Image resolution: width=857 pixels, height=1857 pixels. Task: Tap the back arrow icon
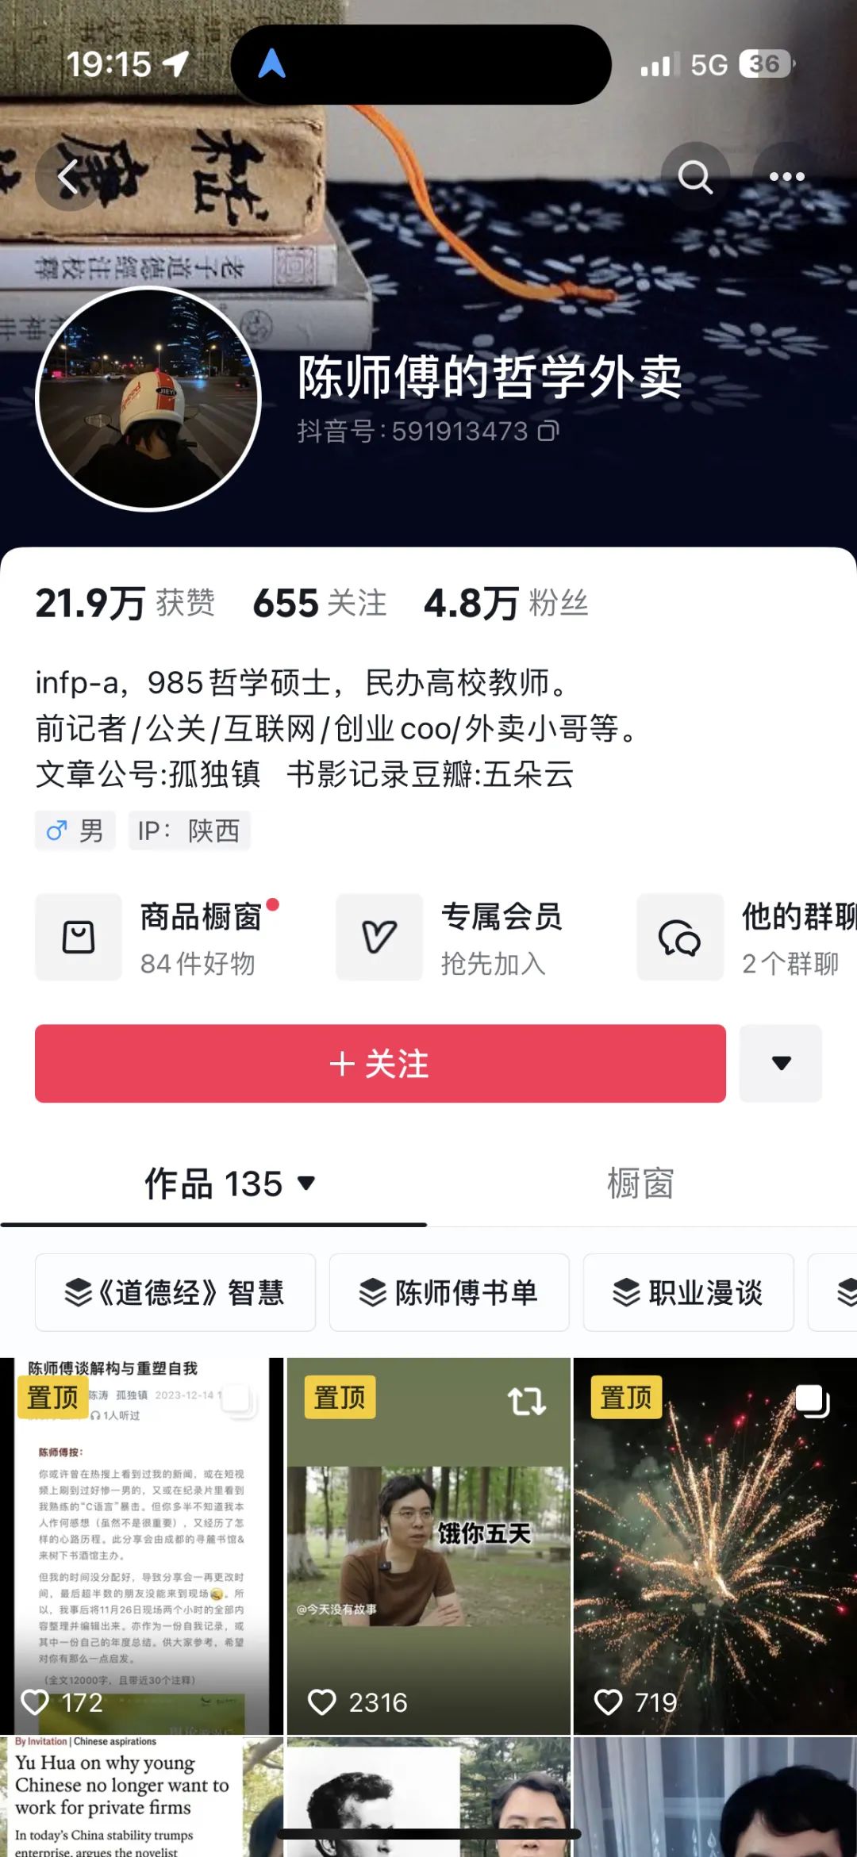(x=69, y=176)
